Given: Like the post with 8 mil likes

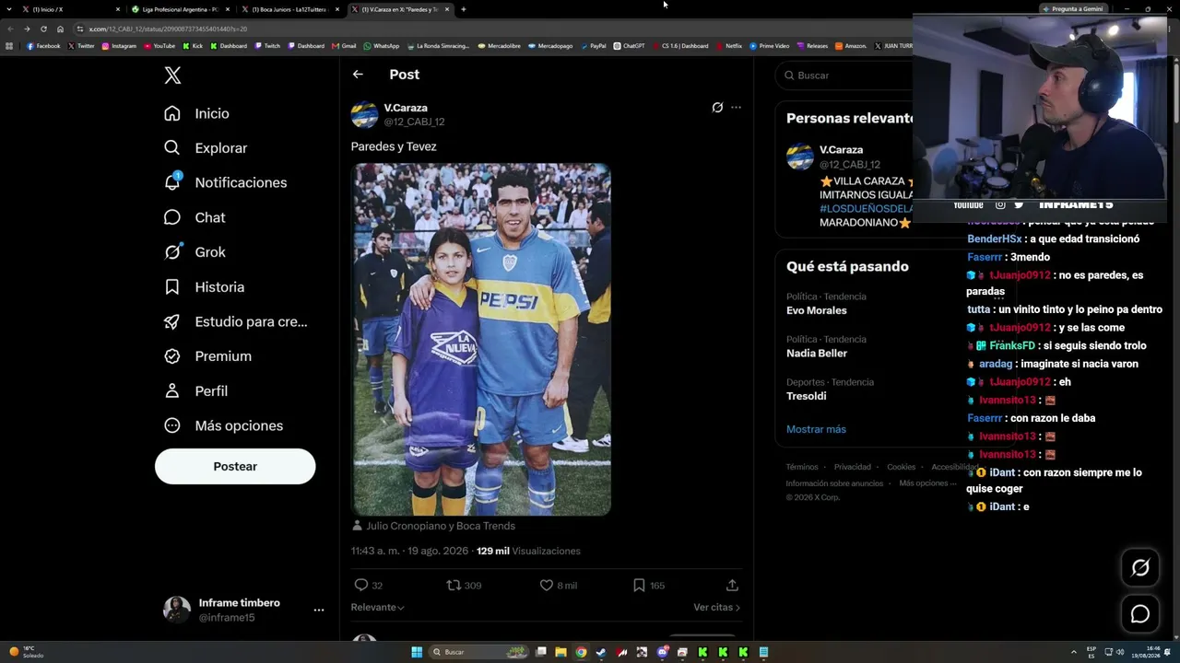Looking at the screenshot, I should (x=546, y=586).
